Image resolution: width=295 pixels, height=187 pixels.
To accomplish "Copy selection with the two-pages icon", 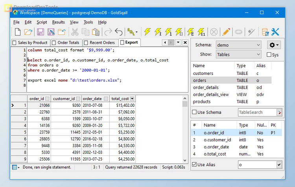I will 85,32.
